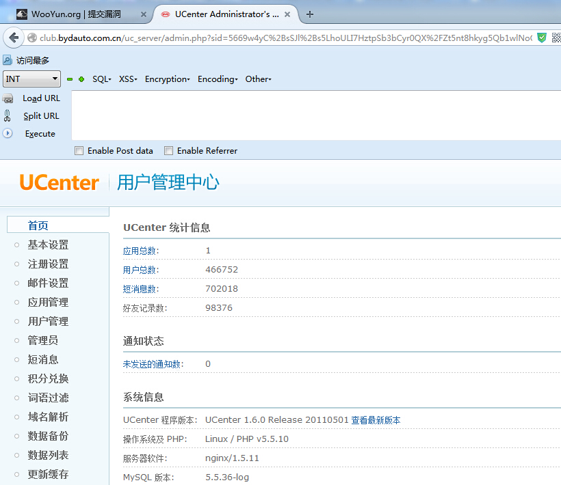Click the HackBar green minus icon
This screenshot has height=485, width=561.
(x=70, y=79)
